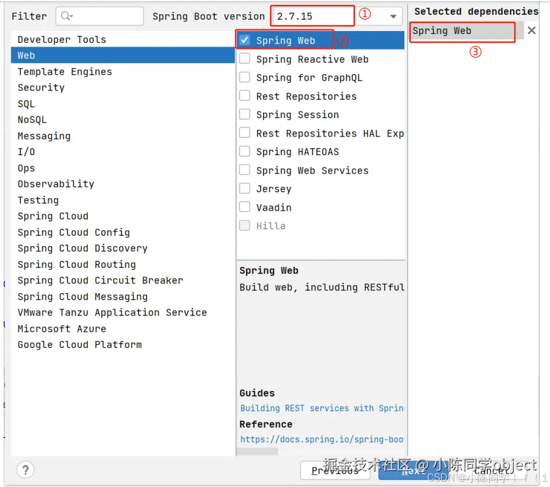Uncheck the Spring Web checkbox
Screen dimensions: 550x487
click(245, 40)
